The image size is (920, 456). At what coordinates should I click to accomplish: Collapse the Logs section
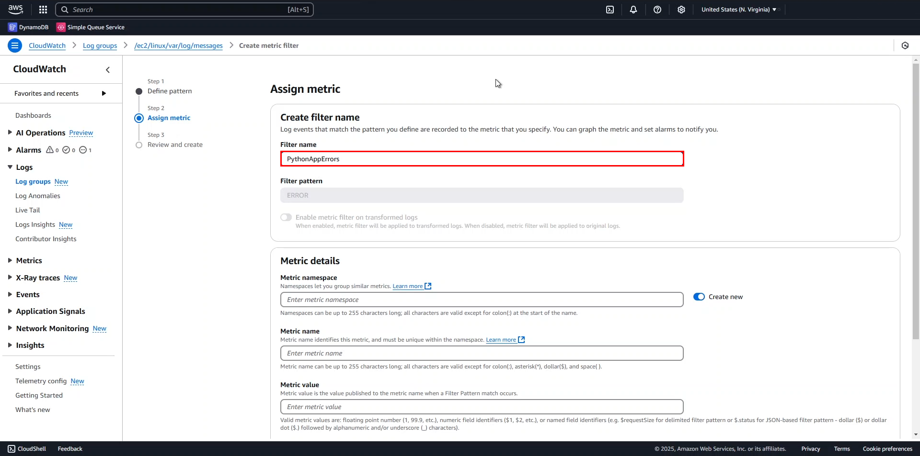coord(9,167)
